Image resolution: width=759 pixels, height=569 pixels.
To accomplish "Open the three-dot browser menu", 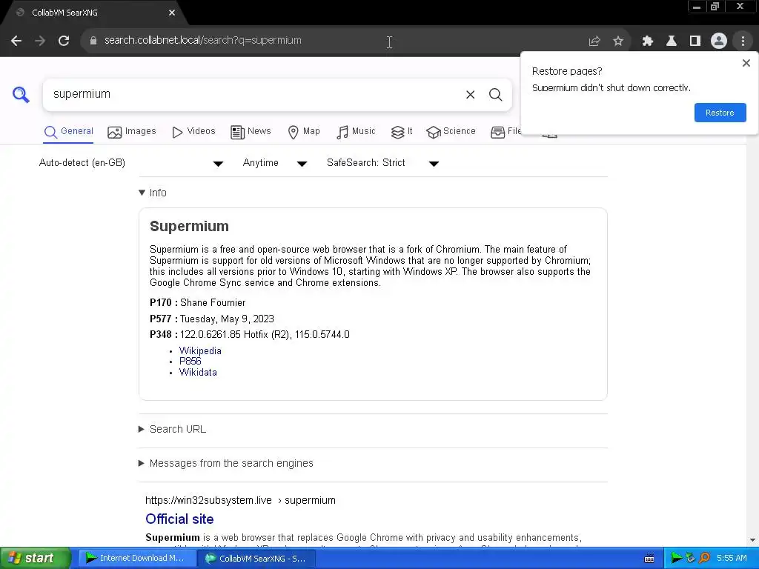I will 743,41.
